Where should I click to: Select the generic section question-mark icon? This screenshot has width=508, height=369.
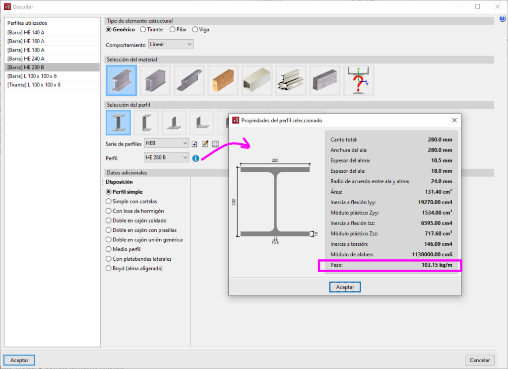coord(359,80)
